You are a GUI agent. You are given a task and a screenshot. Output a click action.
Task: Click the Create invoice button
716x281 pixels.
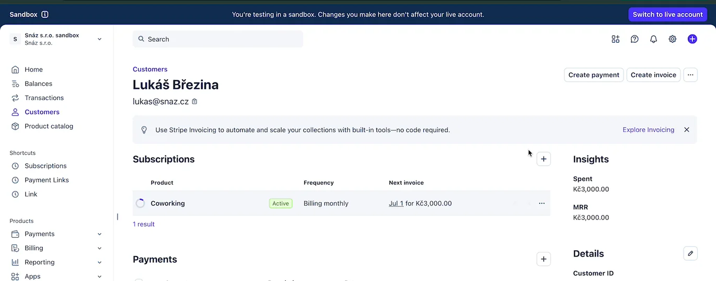[x=653, y=75]
